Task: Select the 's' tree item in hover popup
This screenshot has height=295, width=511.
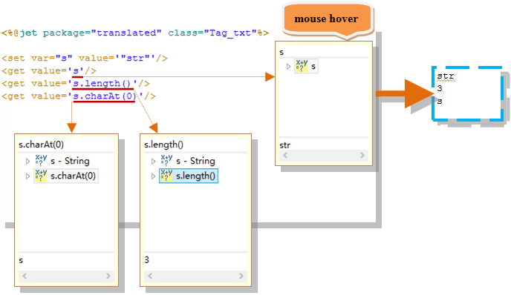Action: [306, 67]
